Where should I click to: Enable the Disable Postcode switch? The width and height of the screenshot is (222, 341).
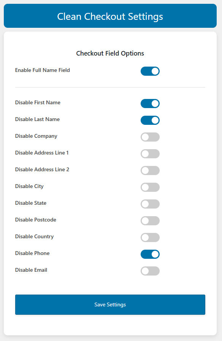150,221
